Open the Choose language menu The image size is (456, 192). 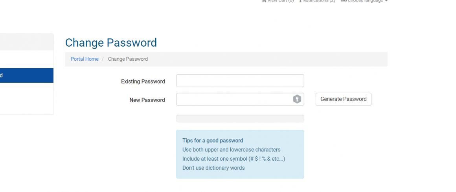coord(364,1)
